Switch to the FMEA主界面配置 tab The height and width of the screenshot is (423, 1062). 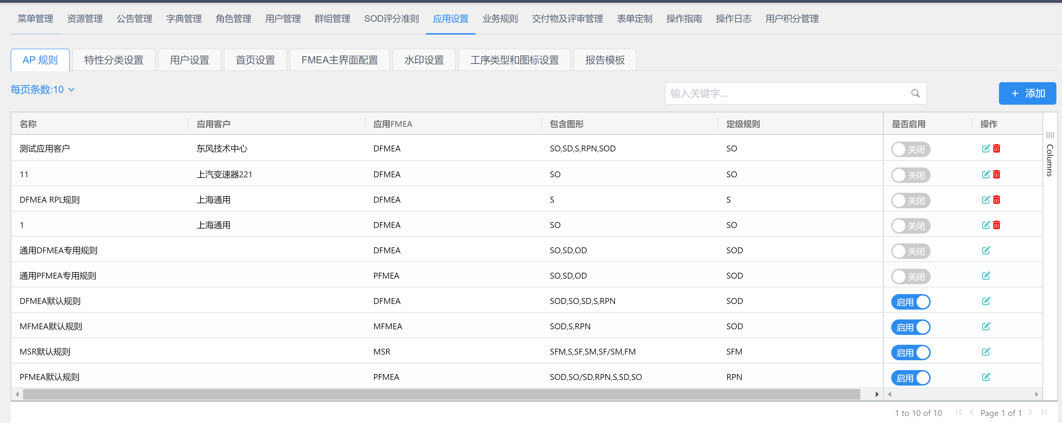click(x=340, y=60)
